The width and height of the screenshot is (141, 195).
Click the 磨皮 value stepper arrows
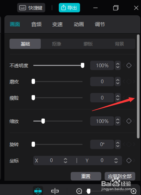[x=118, y=82]
